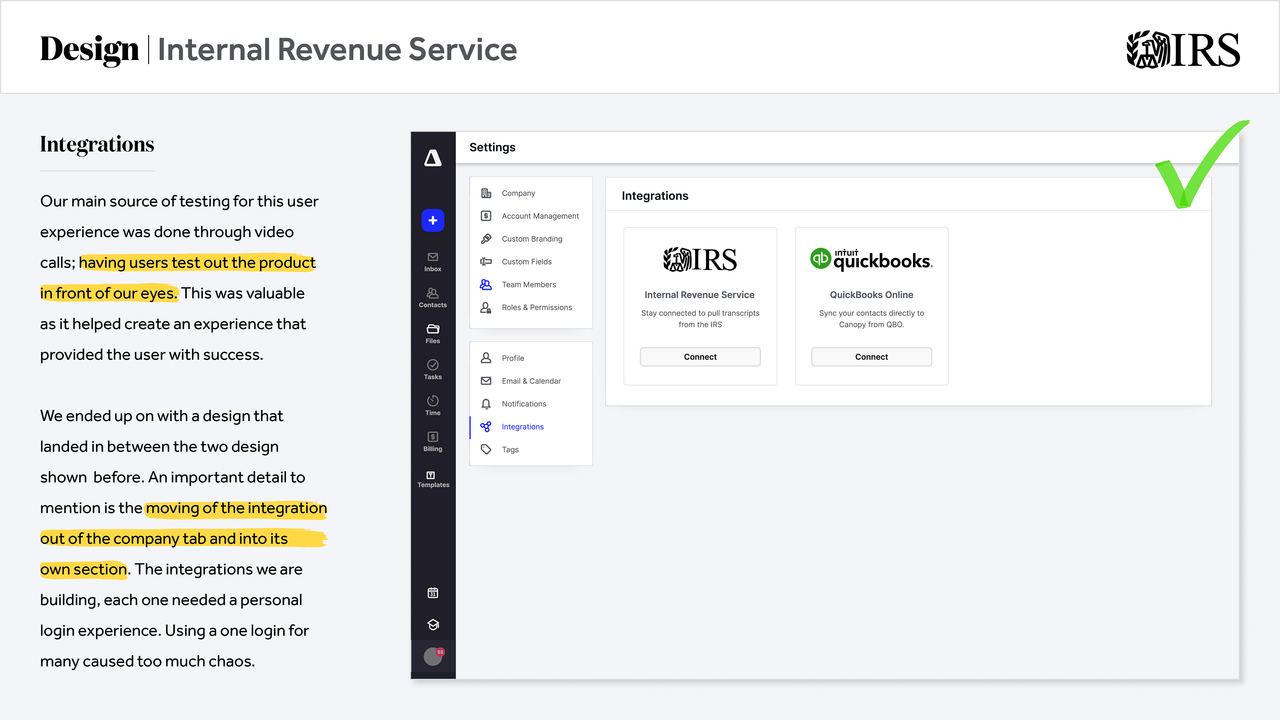Image resolution: width=1280 pixels, height=720 pixels.
Task: Click the Team Members people icon
Action: pyautogui.click(x=486, y=284)
